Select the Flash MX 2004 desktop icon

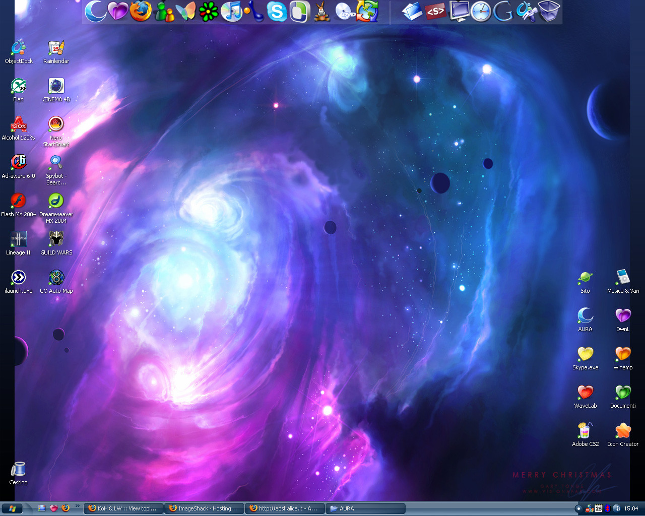click(x=19, y=205)
